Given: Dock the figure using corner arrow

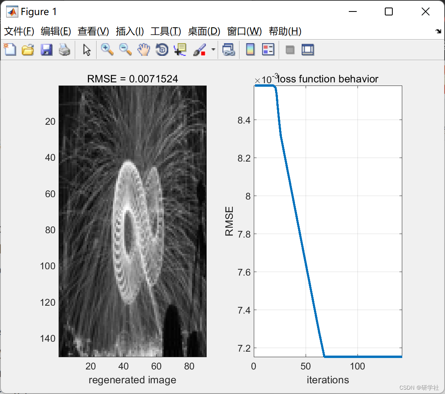Looking at the screenshot, I should point(439,31).
